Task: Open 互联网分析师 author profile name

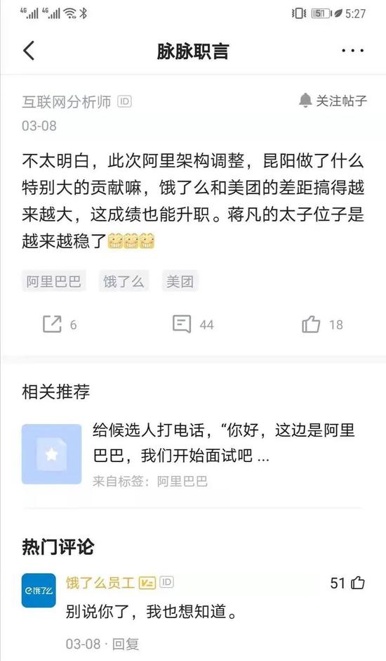Action: (x=67, y=101)
